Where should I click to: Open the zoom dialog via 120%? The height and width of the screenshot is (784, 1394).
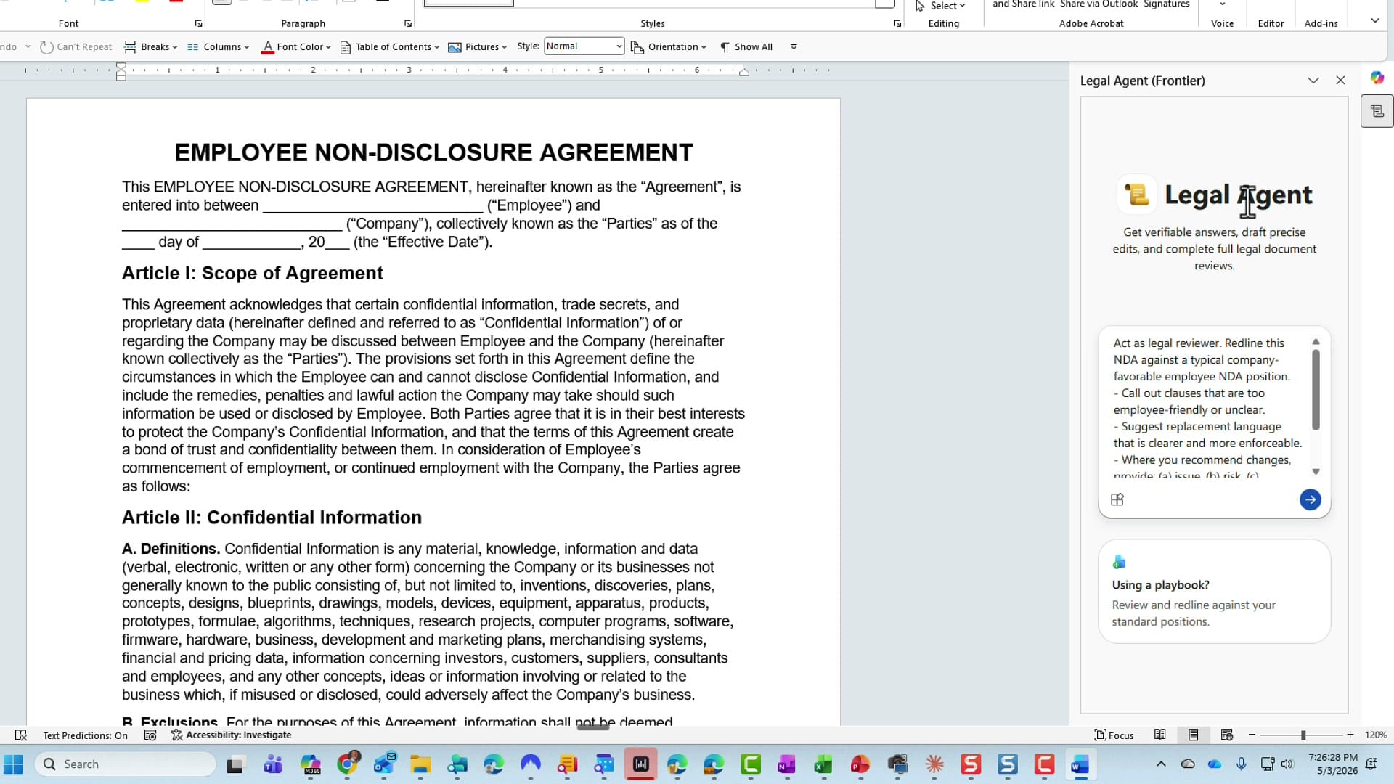click(1376, 735)
